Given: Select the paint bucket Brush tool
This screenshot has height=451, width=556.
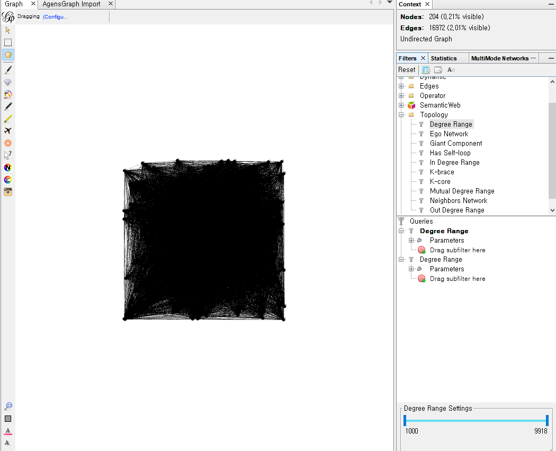Looking at the screenshot, I should click(x=8, y=94).
